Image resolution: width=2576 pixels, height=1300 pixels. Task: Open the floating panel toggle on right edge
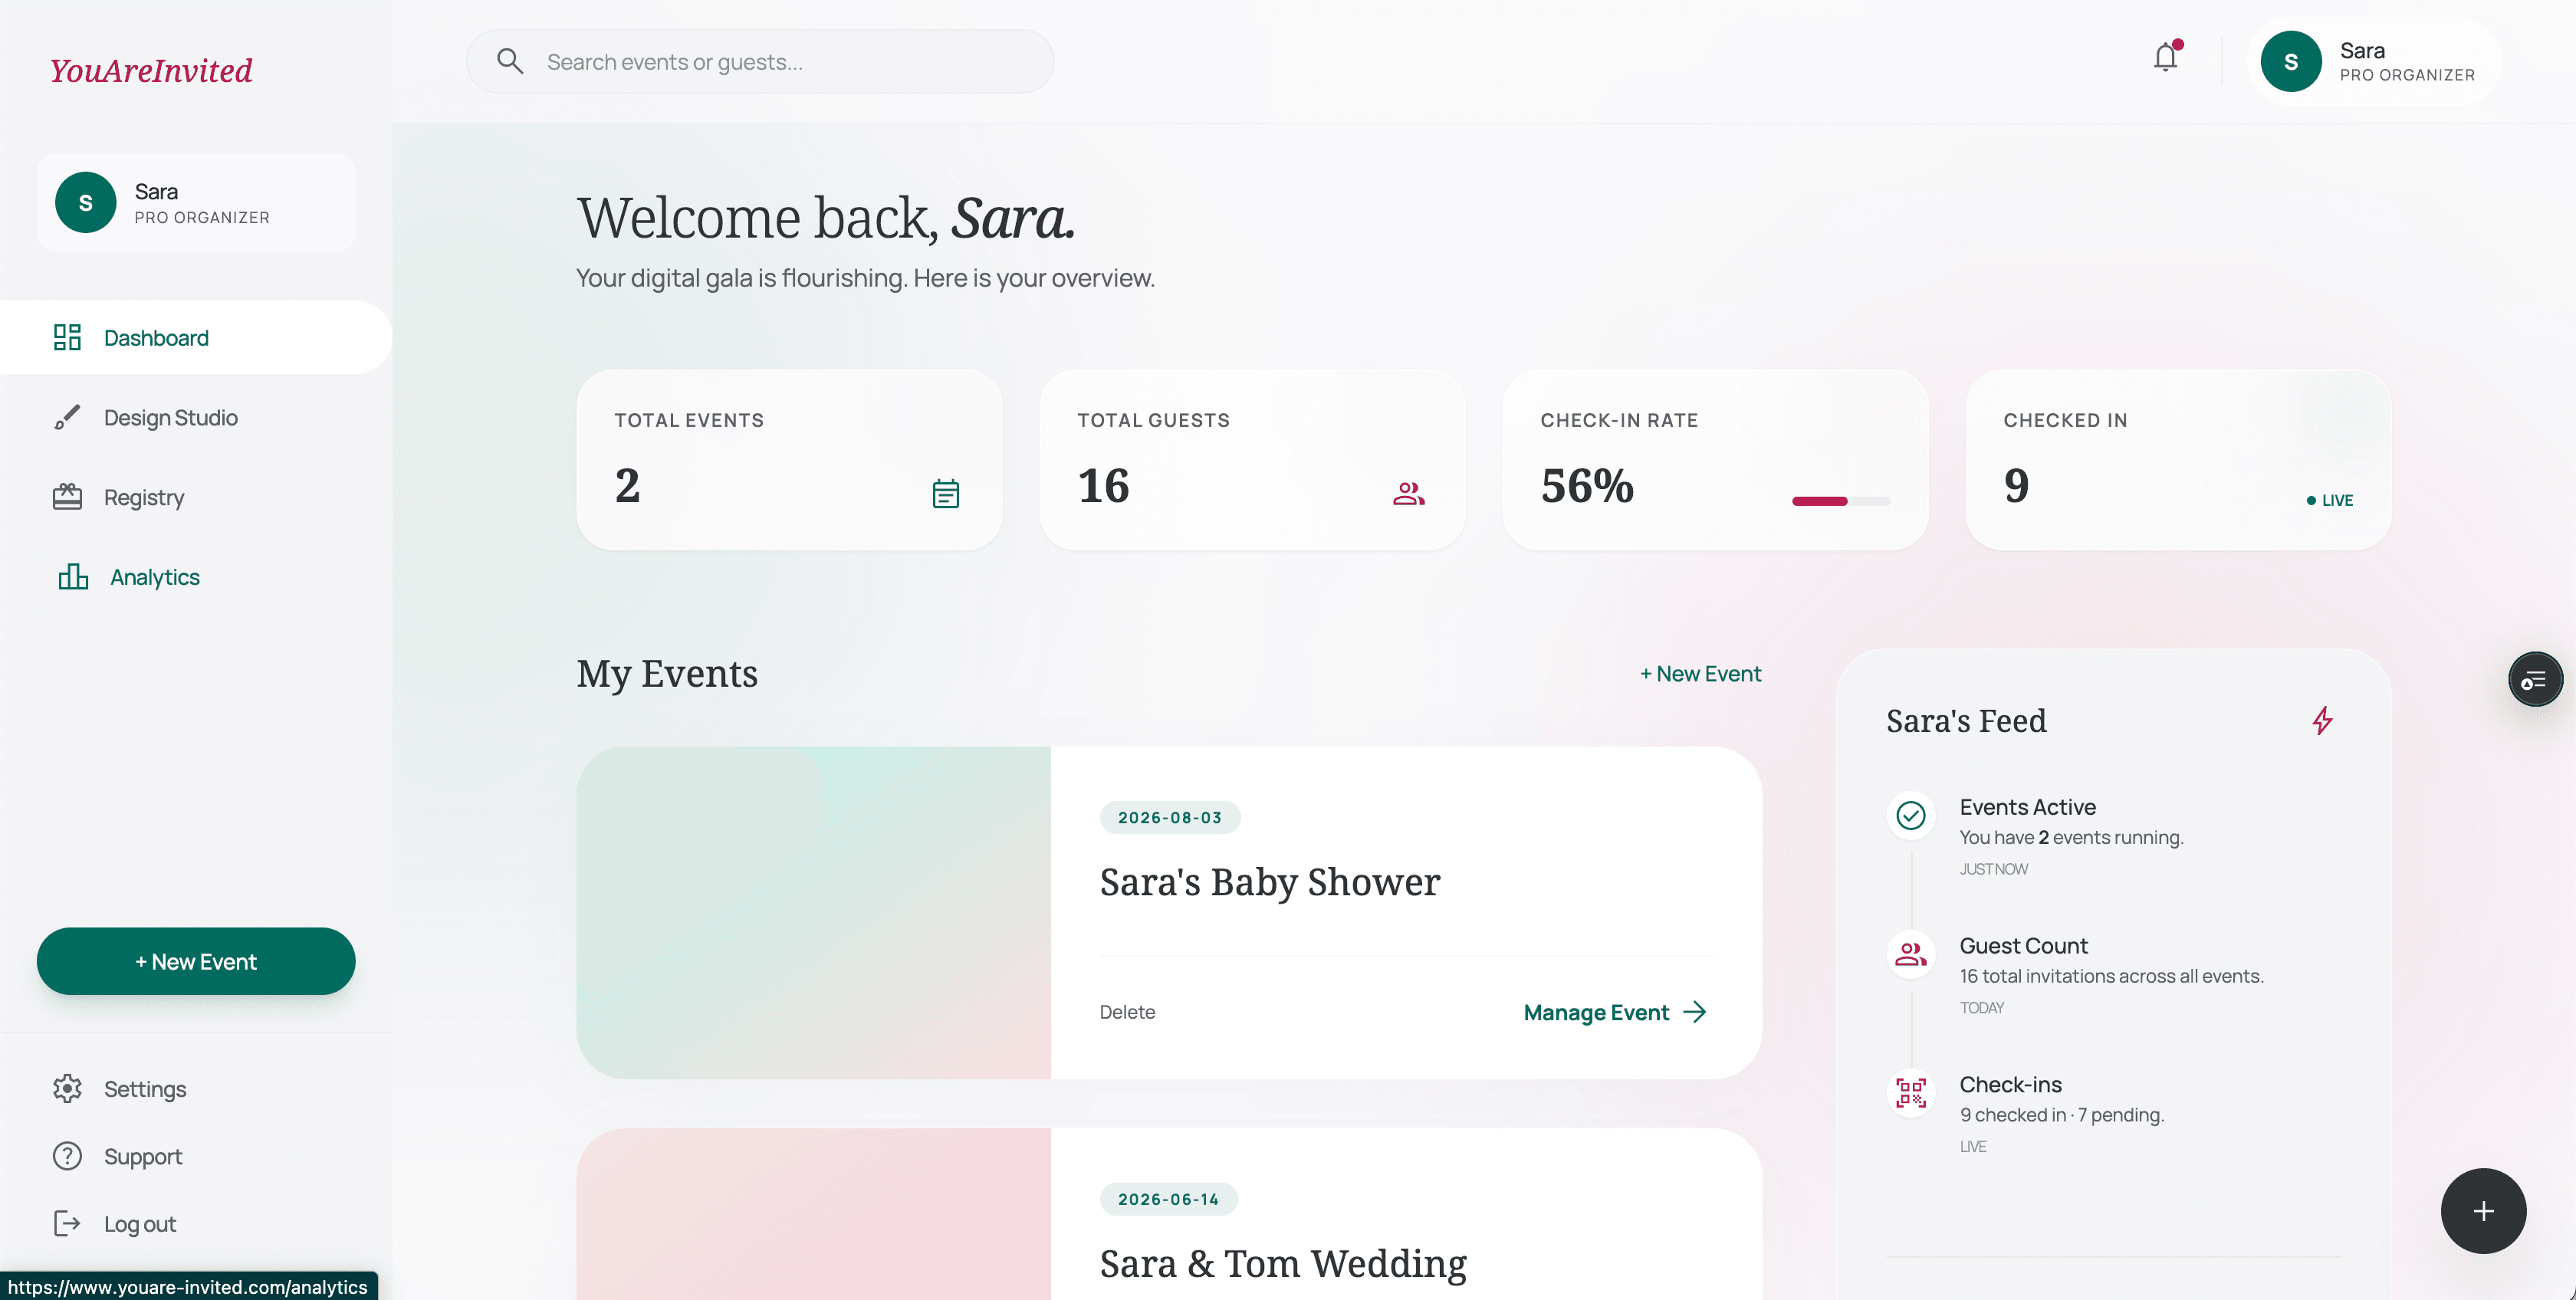coord(2535,680)
